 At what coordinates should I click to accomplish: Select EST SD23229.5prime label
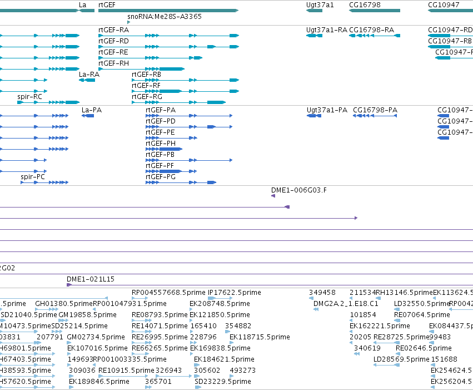click(223, 382)
